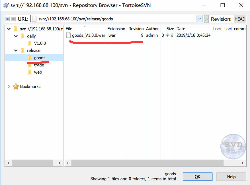Click the admin author cell
The image size is (250, 185).
[x=152, y=35]
